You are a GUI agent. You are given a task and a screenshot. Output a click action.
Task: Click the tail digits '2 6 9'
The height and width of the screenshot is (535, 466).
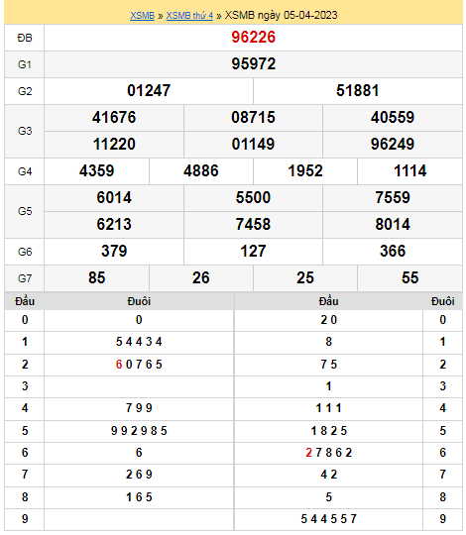click(139, 475)
